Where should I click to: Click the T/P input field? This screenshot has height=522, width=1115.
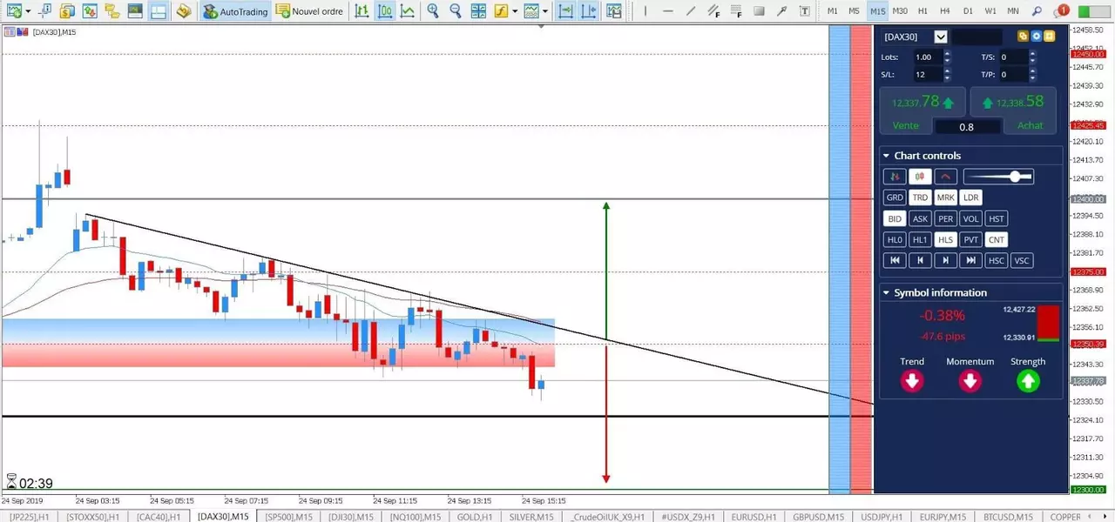coord(1013,75)
